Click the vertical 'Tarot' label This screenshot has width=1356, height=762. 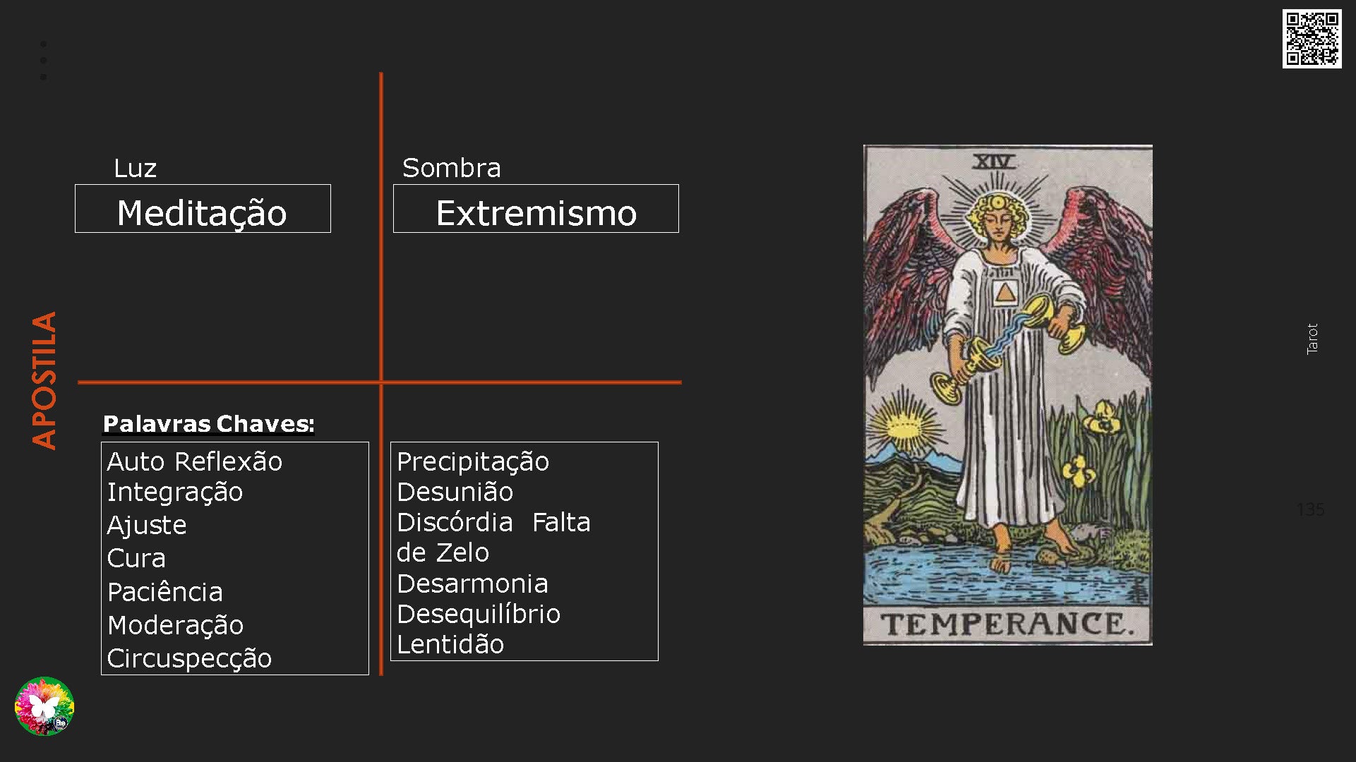tap(1312, 339)
